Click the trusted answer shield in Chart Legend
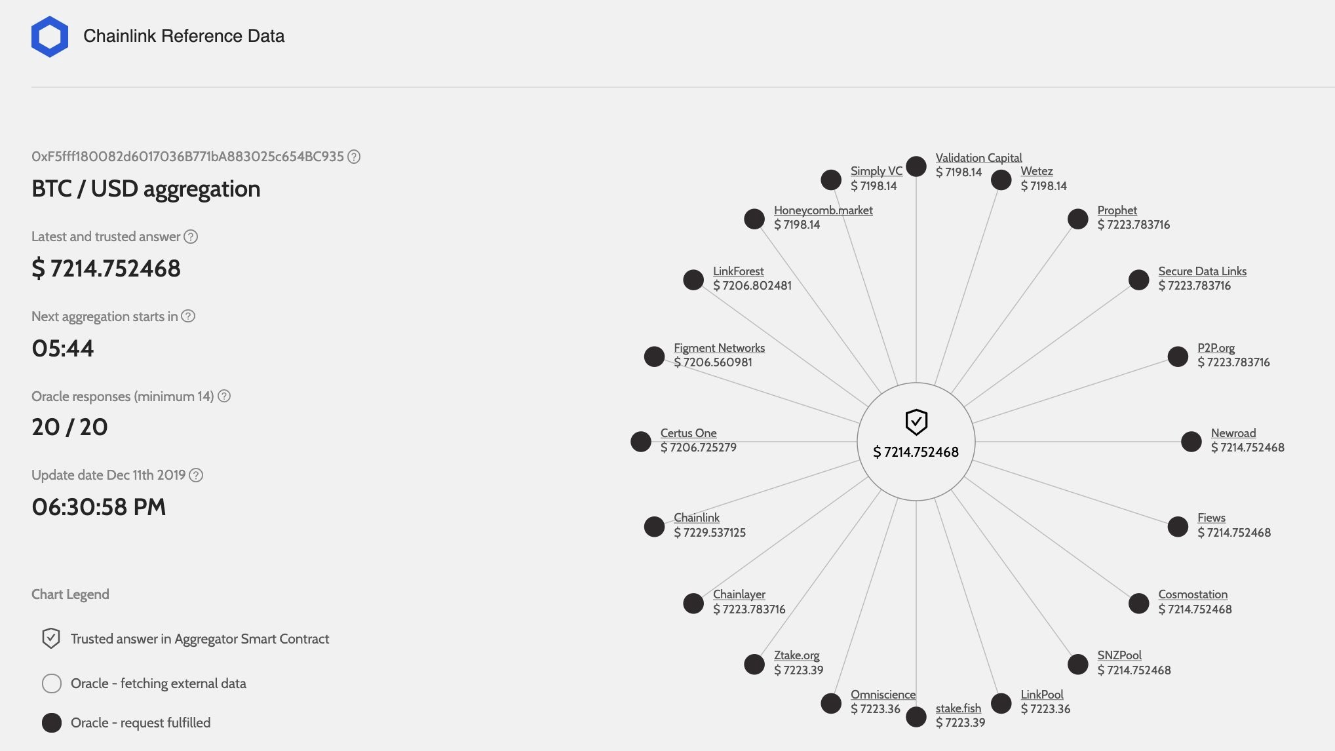 [x=50, y=638]
